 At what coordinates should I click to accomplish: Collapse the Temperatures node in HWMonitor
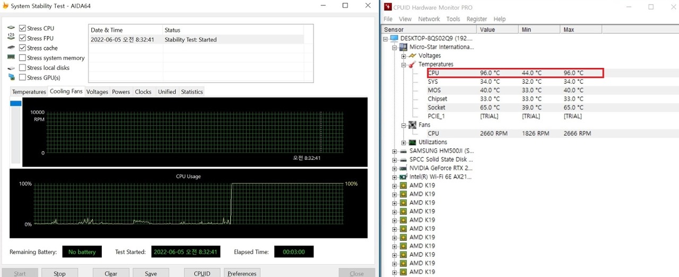[x=404, y=64]
